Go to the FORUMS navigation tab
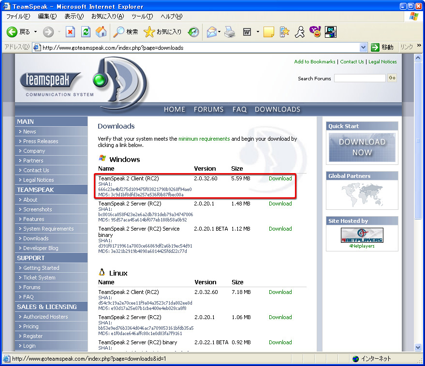The height and width of the screenshot is (366, 425). pyautogui.click(x=208, y=109)
